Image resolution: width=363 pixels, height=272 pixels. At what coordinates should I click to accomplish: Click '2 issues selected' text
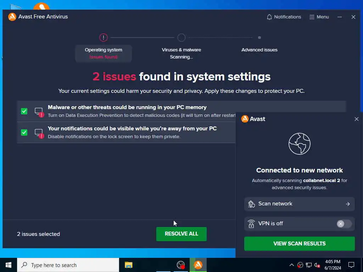pyautogui.click(x=38, y=234)
